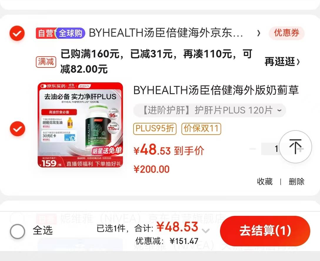The width and height of the screenshot is (320, 261).
Task: Open the 护肝片 product thumbnail
Action: tap(80, 125)
